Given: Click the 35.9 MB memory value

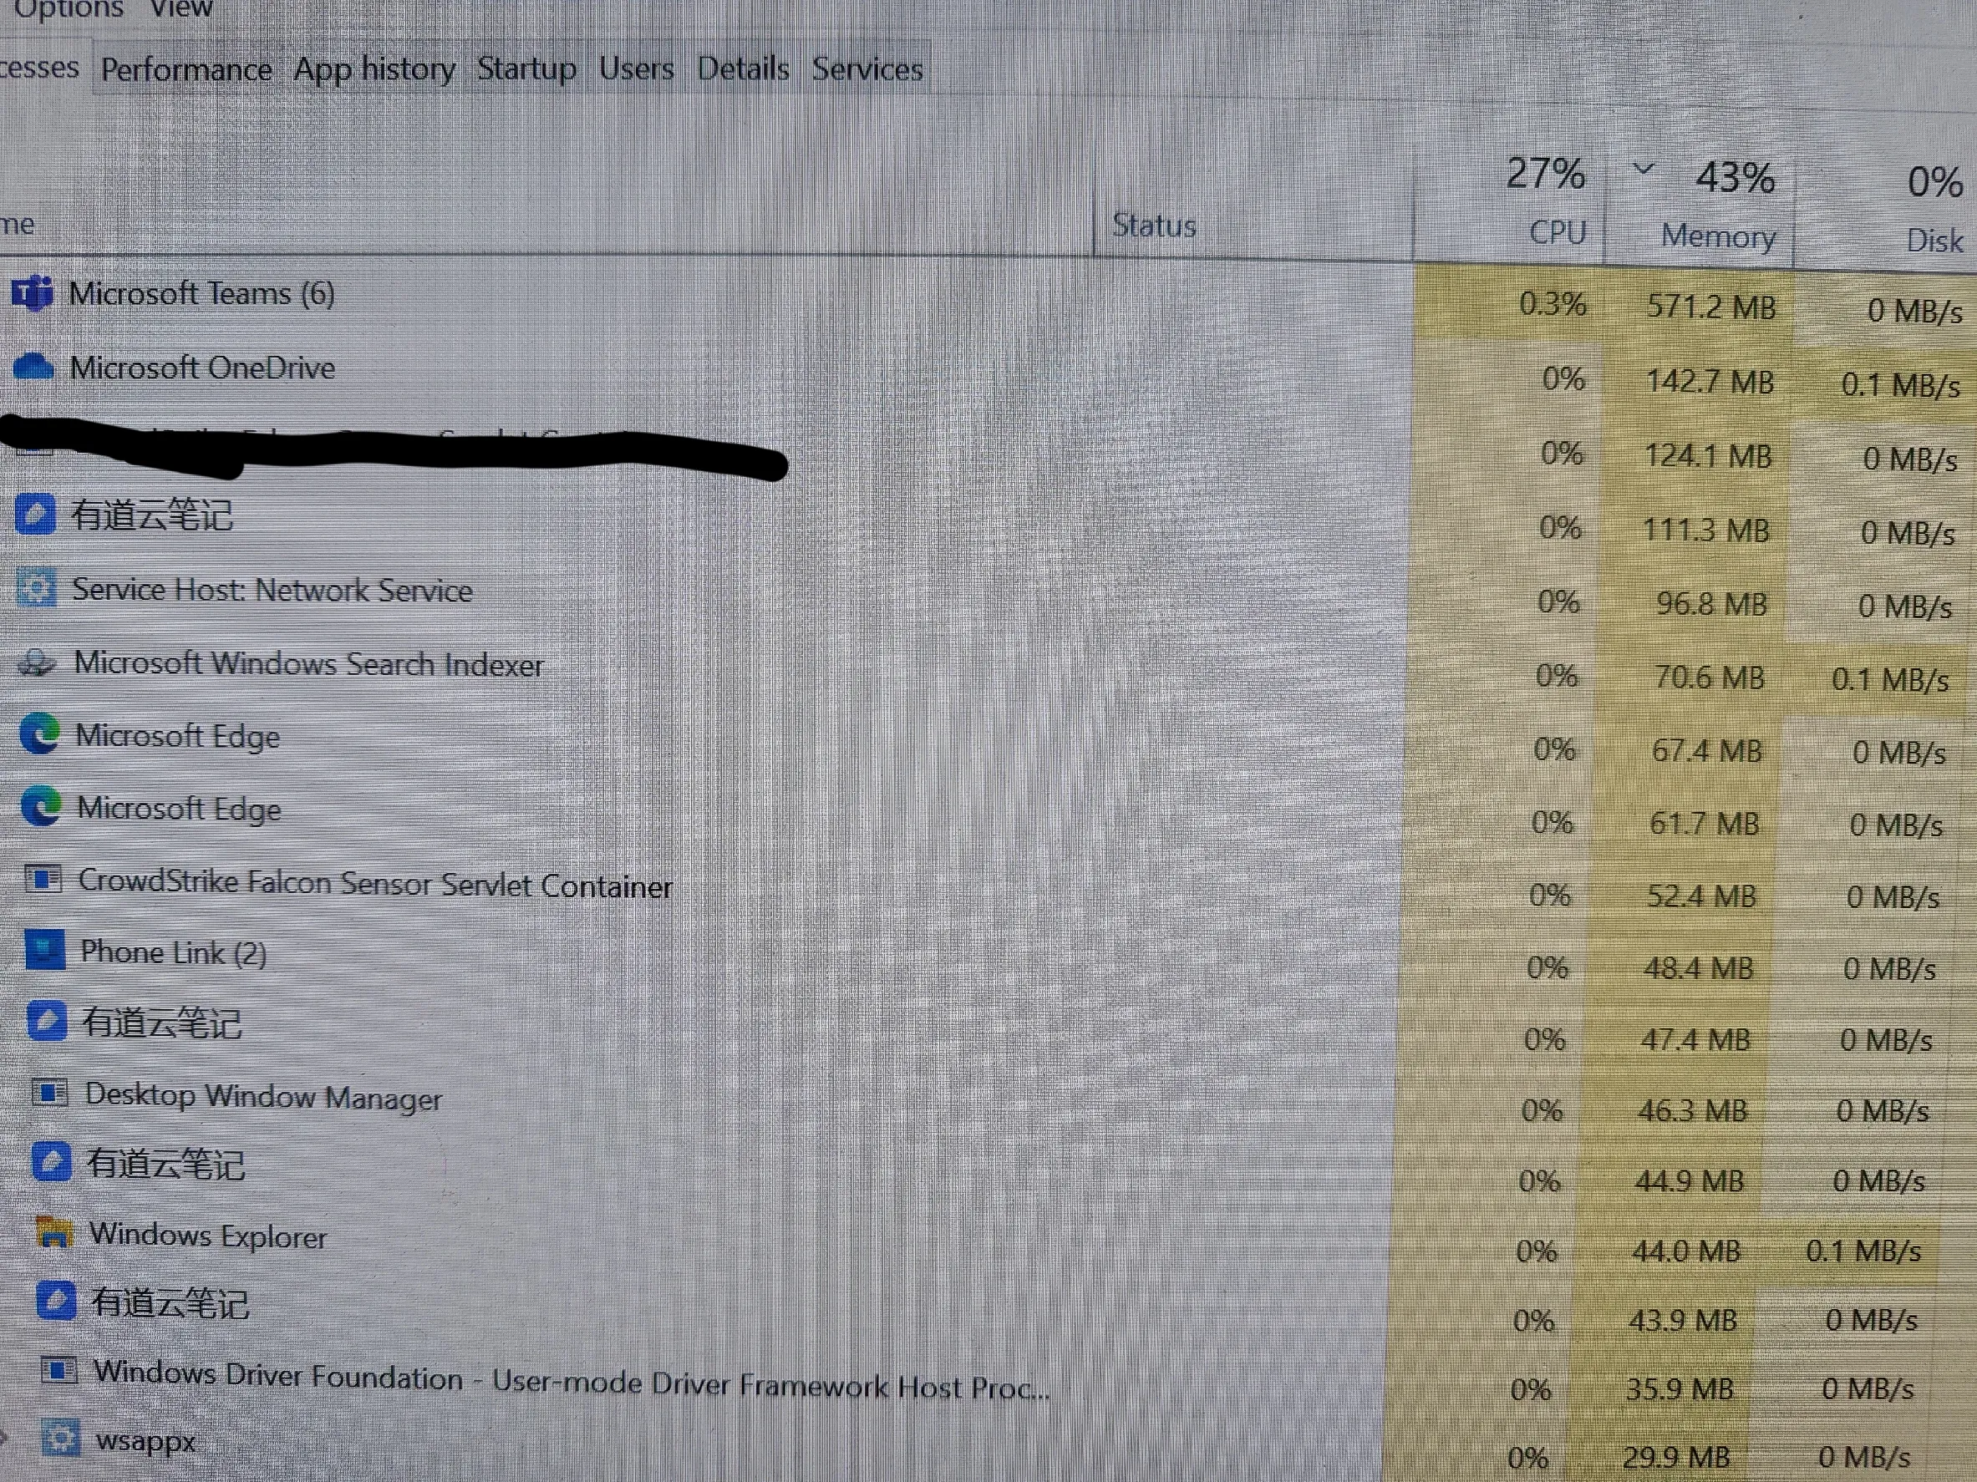Looking at the screenshot, I should pos(1679,1389).
